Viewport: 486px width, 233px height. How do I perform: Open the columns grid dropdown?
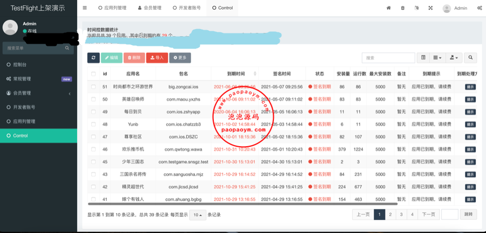pyautogui.click(x=437, y=58)
